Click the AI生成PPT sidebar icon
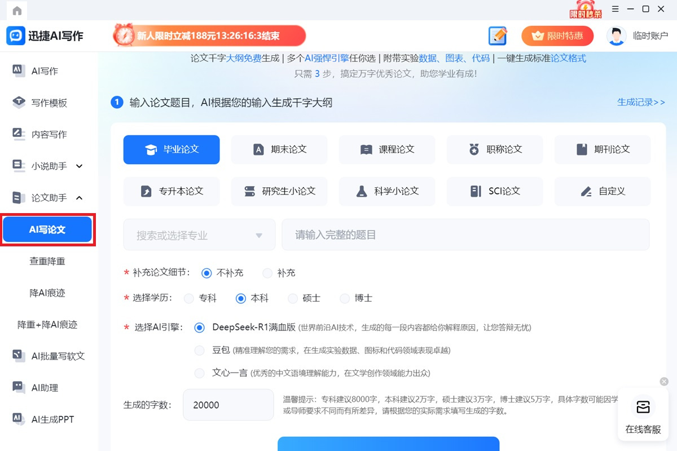The width and height of the screenshot is (677, 451). 18,419
